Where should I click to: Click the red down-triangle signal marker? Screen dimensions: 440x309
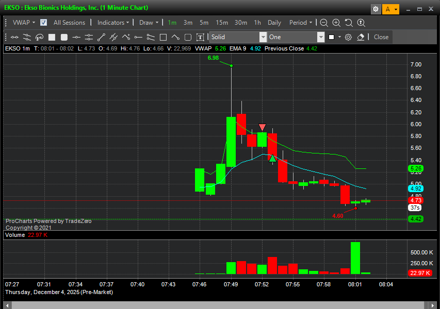pyautogui.click(x=262, y=128)
